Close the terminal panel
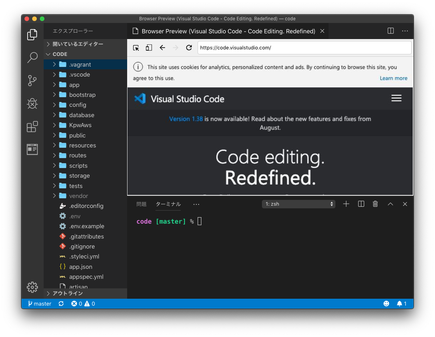435x337 pixels. pos(405,204)
